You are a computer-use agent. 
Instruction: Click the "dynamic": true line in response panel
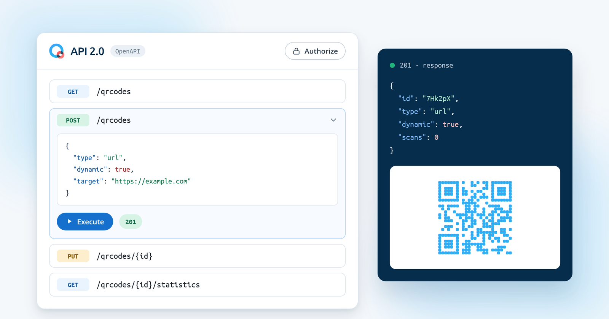pyautogui.click(x=430, y=124)
